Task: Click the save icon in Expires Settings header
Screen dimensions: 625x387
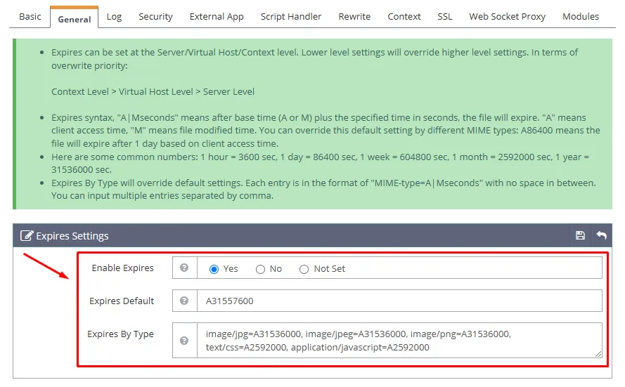Action: coord(580,235)
